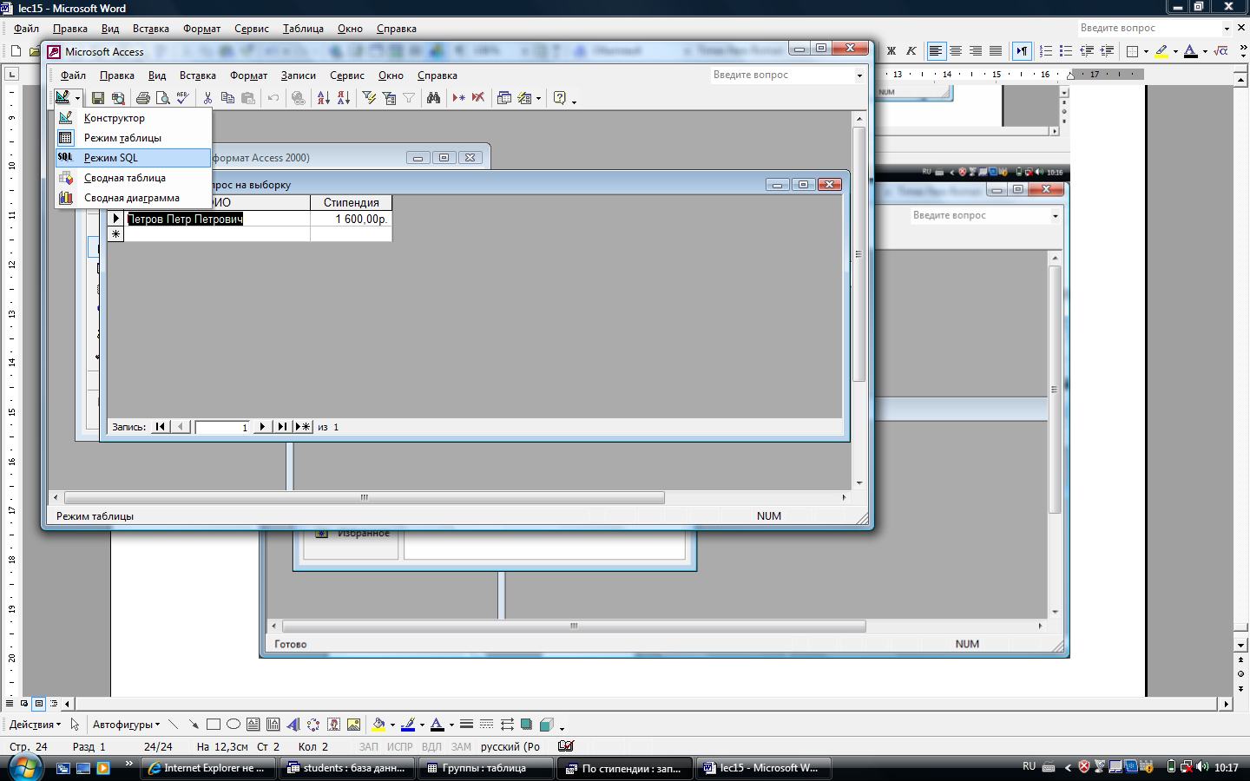The image size is (1250, 781).
Task: Click the Copy icon in the Access toolbar
Action: (x=227, y=98)
